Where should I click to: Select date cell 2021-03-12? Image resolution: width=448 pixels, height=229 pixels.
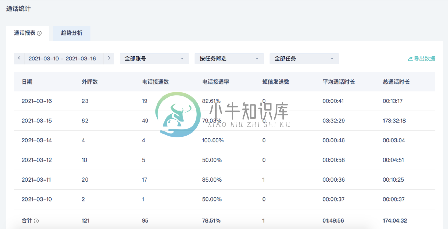(37, 160)
